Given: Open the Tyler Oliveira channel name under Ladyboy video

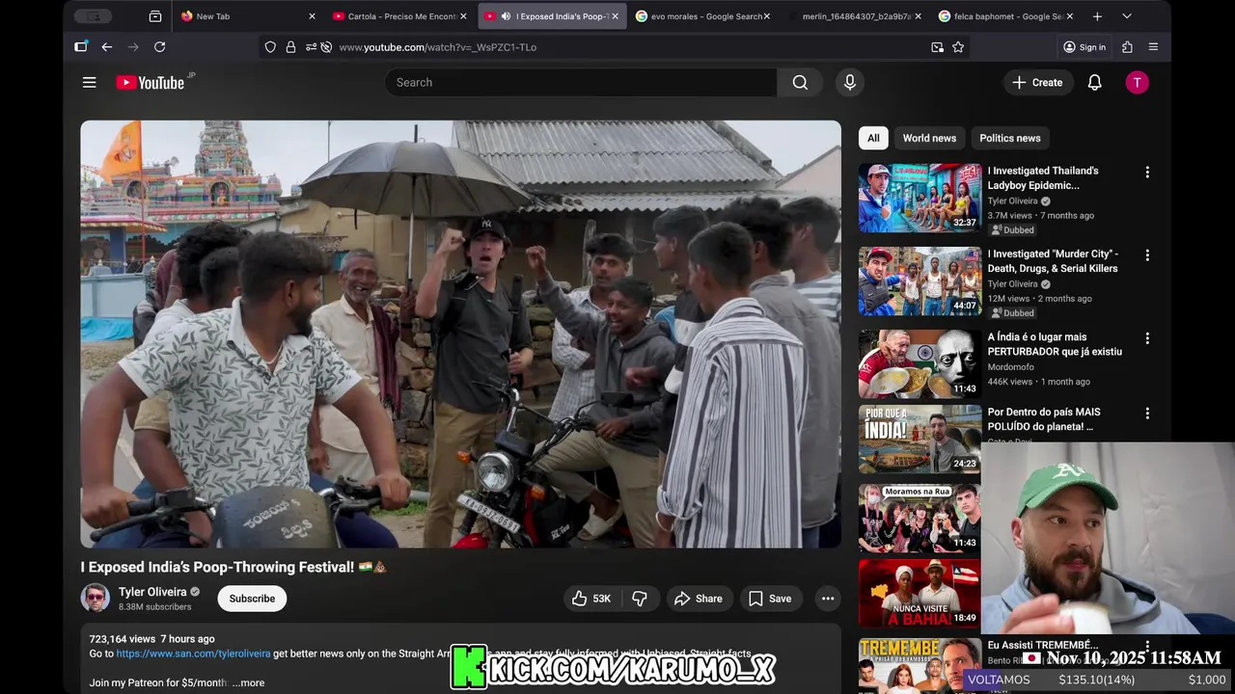Looking at the screenshot, I should [x=1012, y=201].
